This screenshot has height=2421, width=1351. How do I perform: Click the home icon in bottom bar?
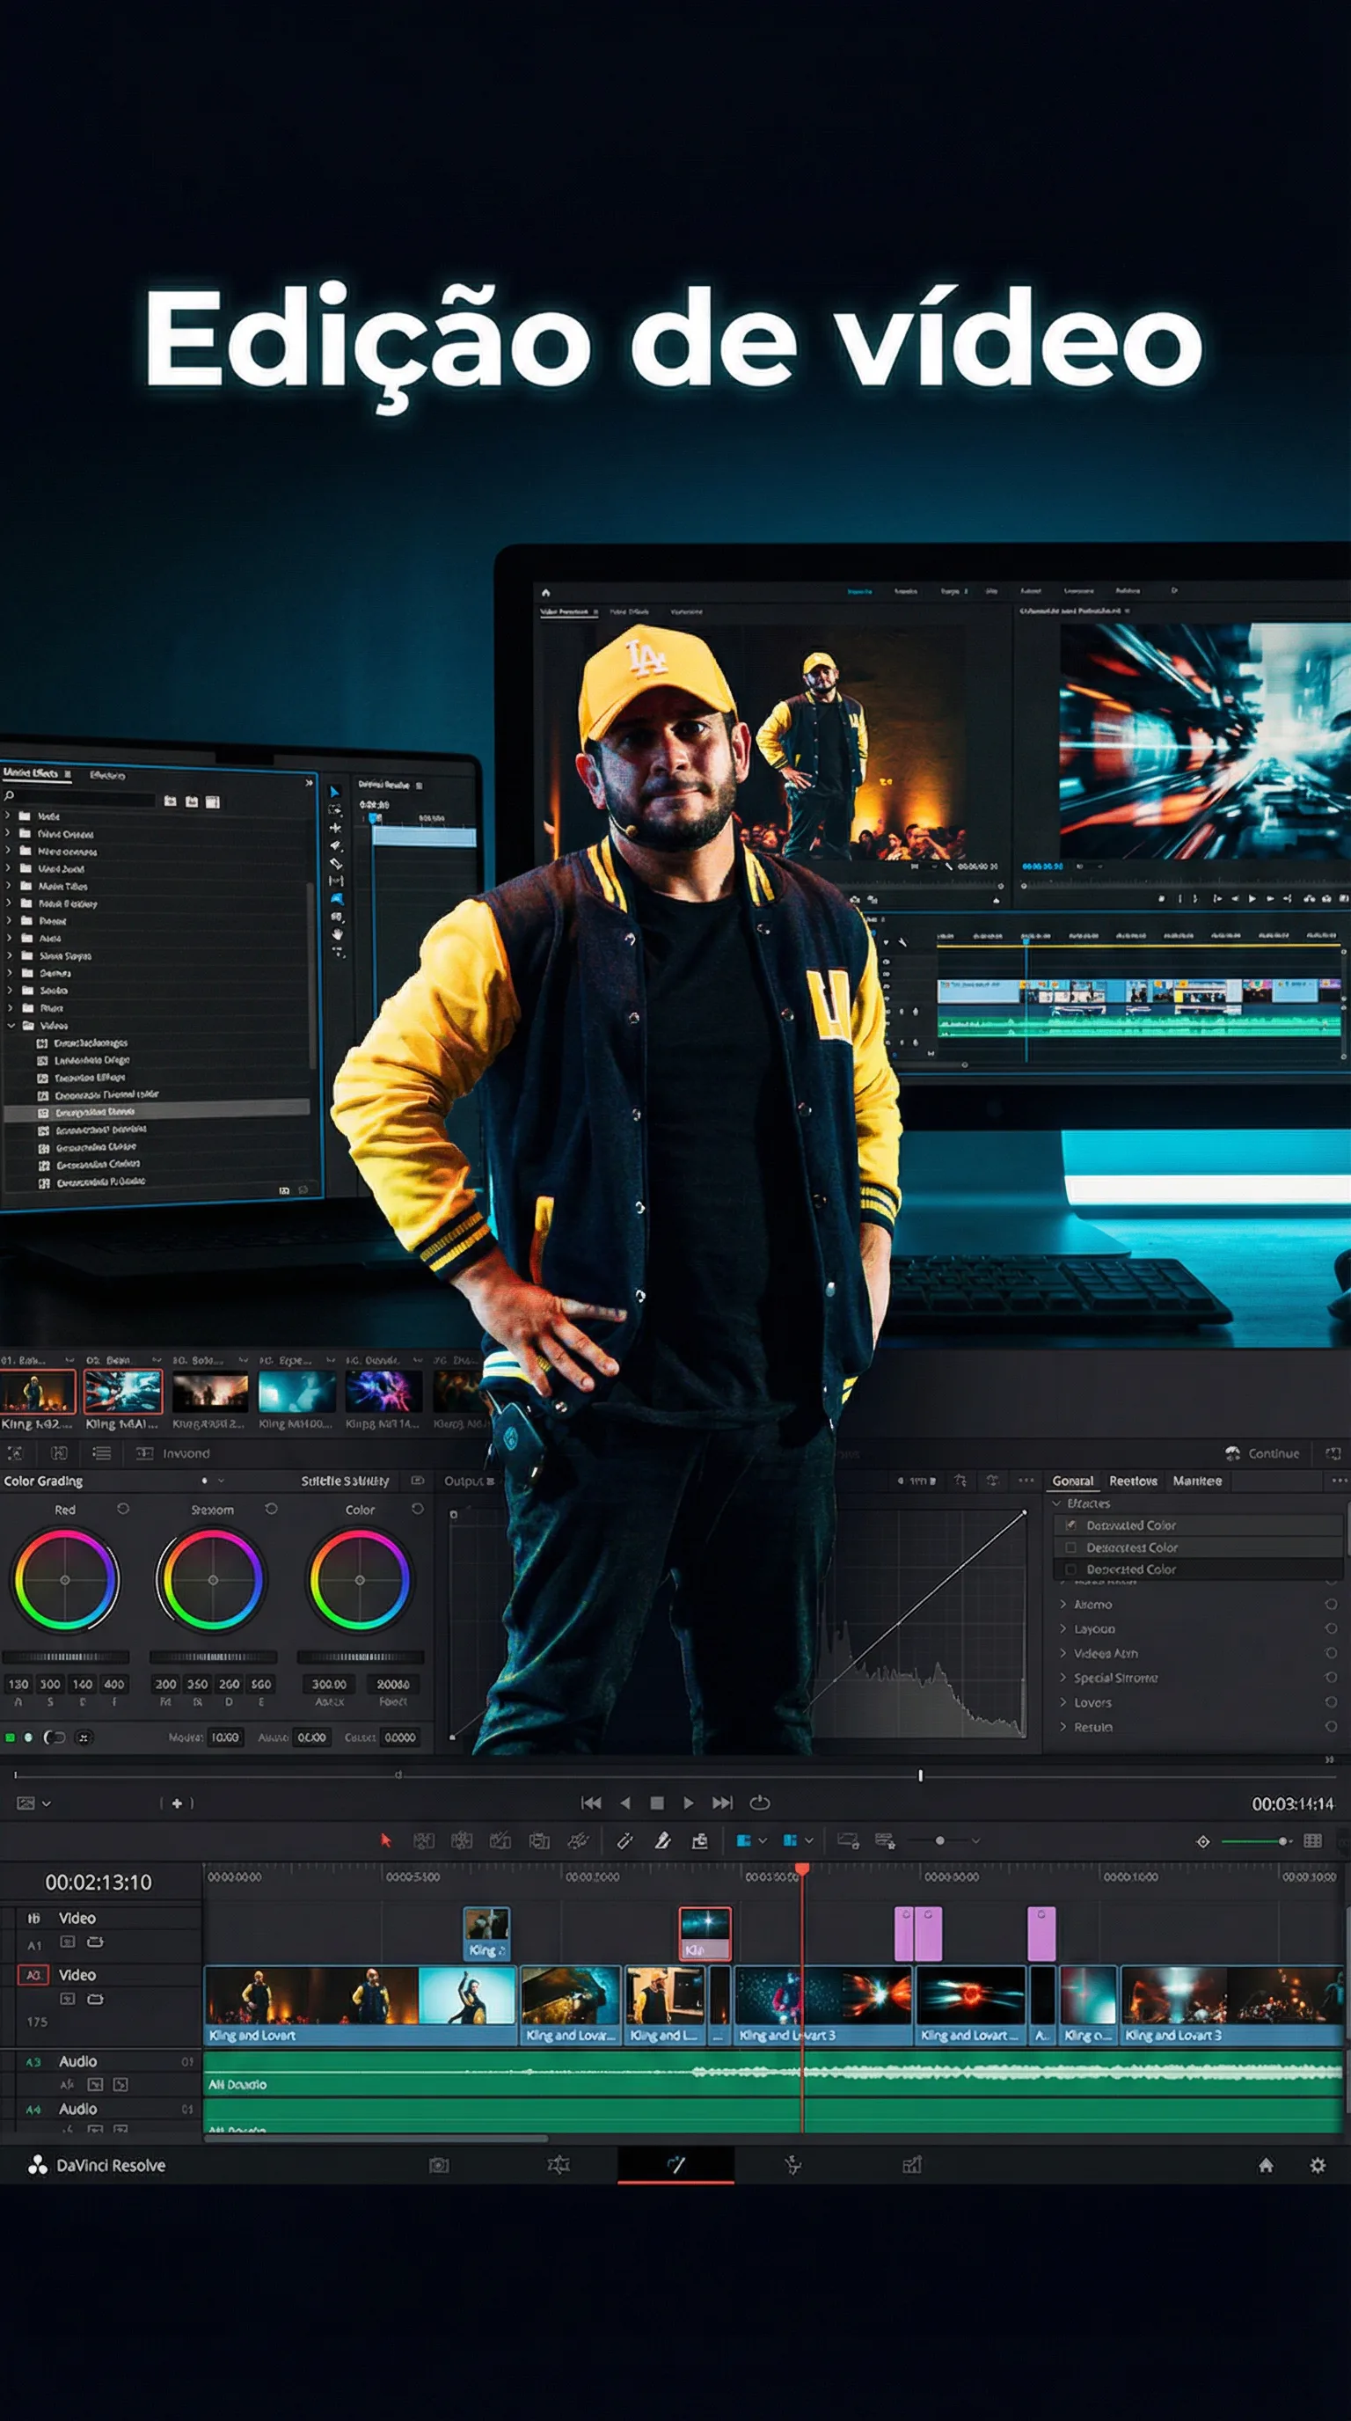tap(1266, 2165)
